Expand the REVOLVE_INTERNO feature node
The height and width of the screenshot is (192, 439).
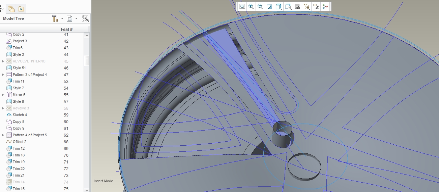[3, 61]
